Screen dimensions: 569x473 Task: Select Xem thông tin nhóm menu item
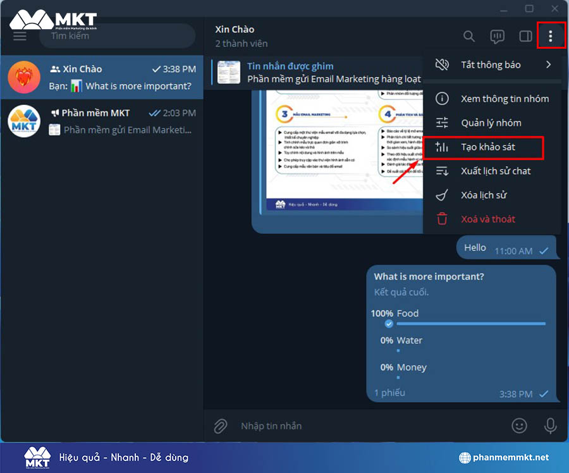[x=504, y=99]
